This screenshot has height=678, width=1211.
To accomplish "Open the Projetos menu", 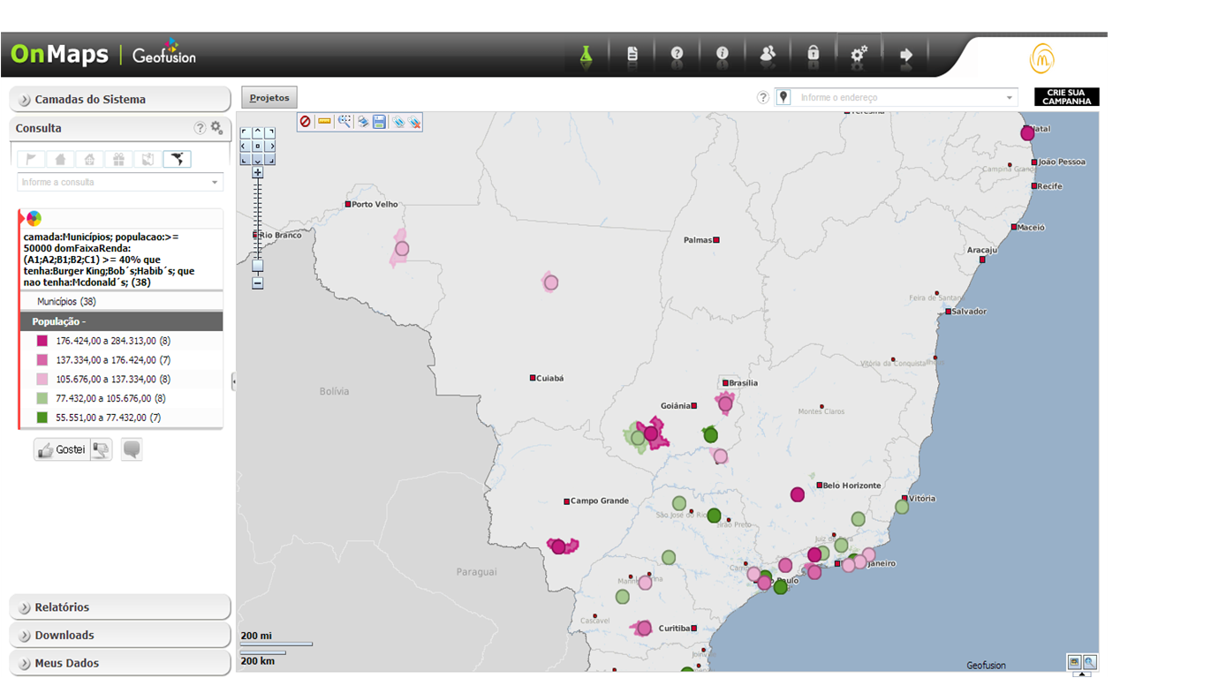I will click(x=269, y=98).
